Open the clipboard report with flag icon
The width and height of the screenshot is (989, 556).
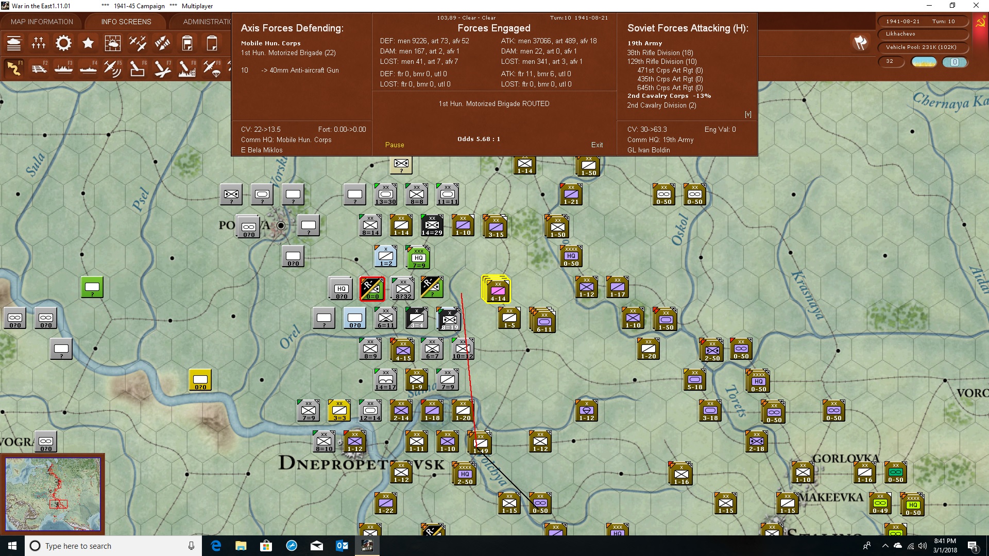[x=187, y=43]
